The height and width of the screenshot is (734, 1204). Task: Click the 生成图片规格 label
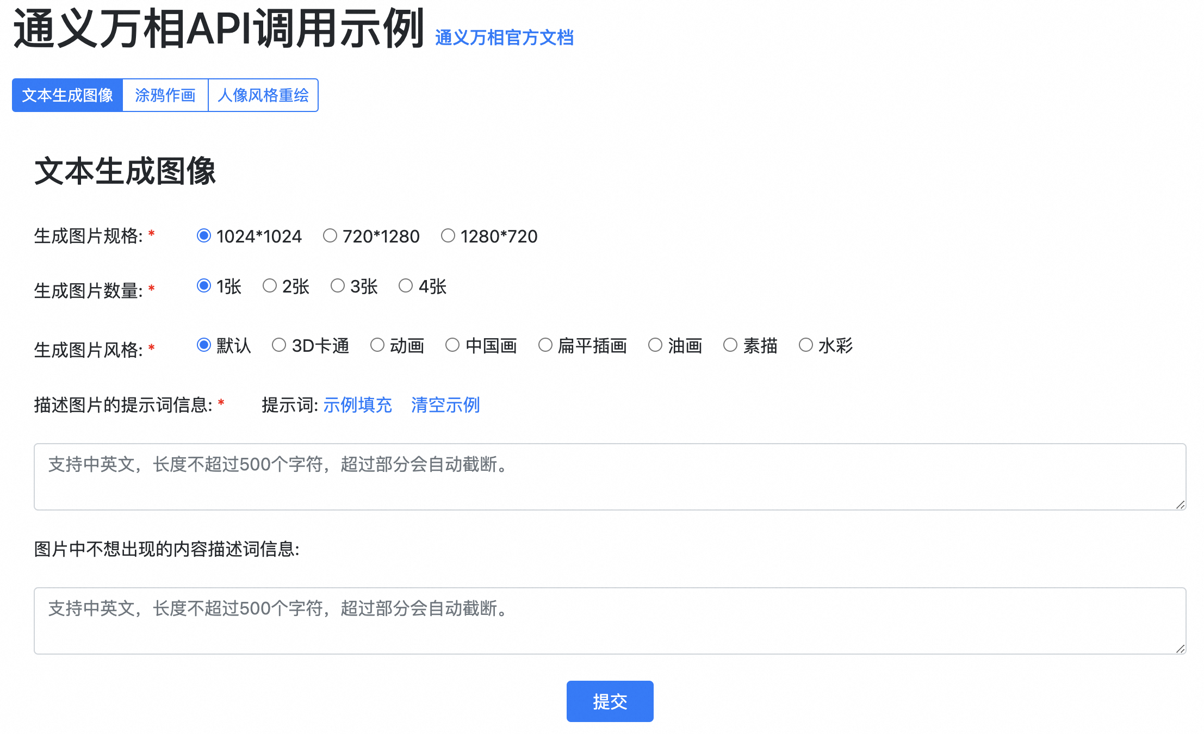point(88,236)
